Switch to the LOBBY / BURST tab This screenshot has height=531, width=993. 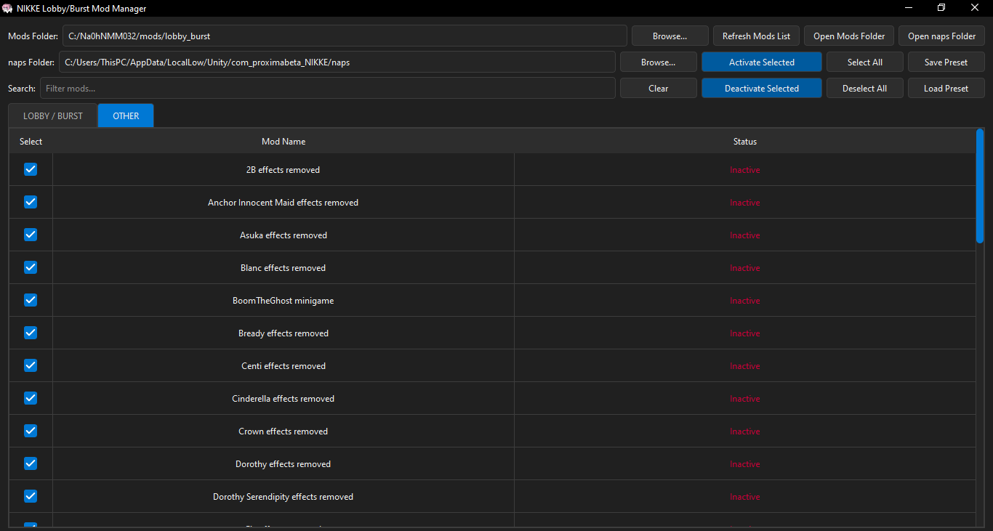[x=52, y=115]
